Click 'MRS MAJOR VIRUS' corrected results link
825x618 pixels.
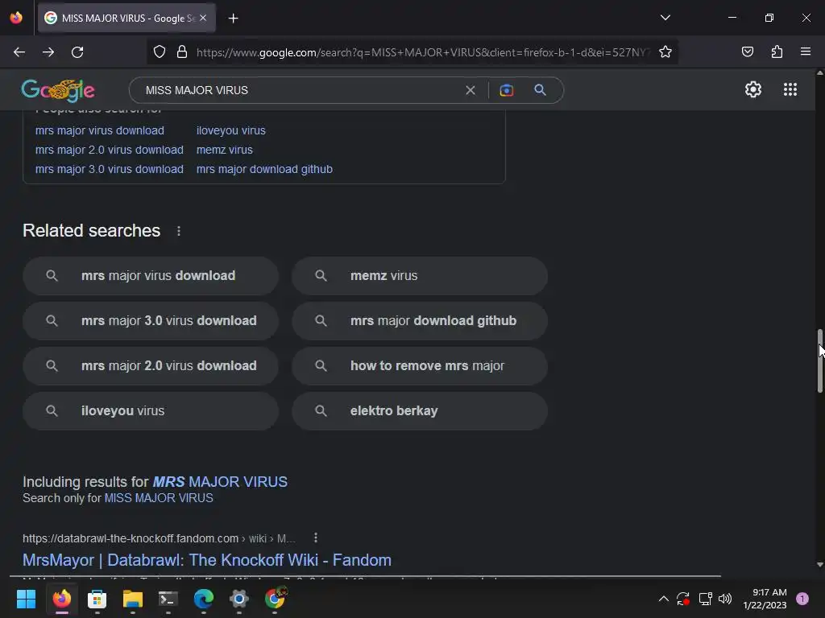tap(220, 482)
